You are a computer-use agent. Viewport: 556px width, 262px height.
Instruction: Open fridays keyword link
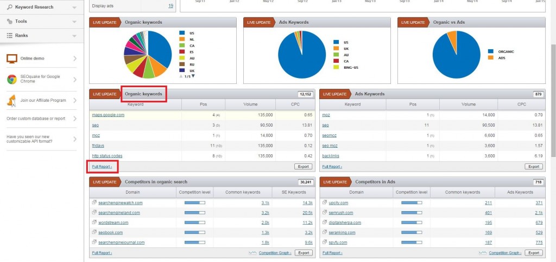point(98,146)
